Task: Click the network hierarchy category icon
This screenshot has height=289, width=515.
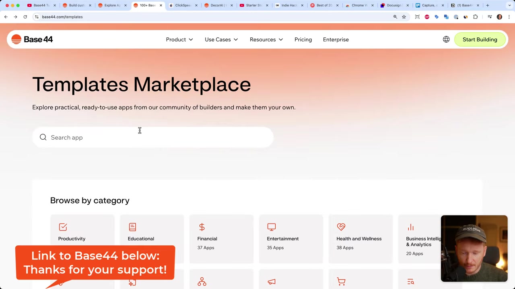Action: click(202, 282)
